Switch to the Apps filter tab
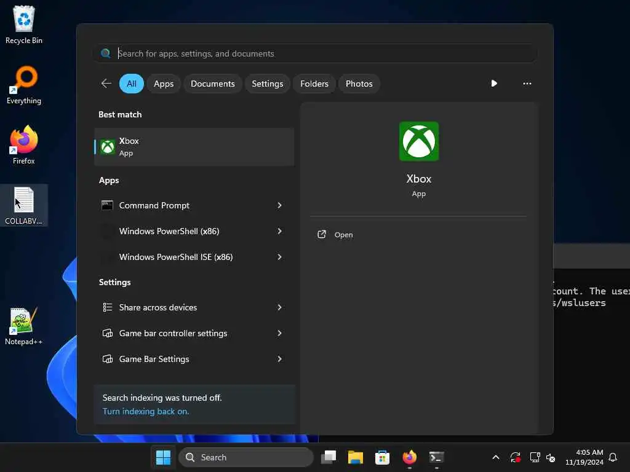 point(164,84)
